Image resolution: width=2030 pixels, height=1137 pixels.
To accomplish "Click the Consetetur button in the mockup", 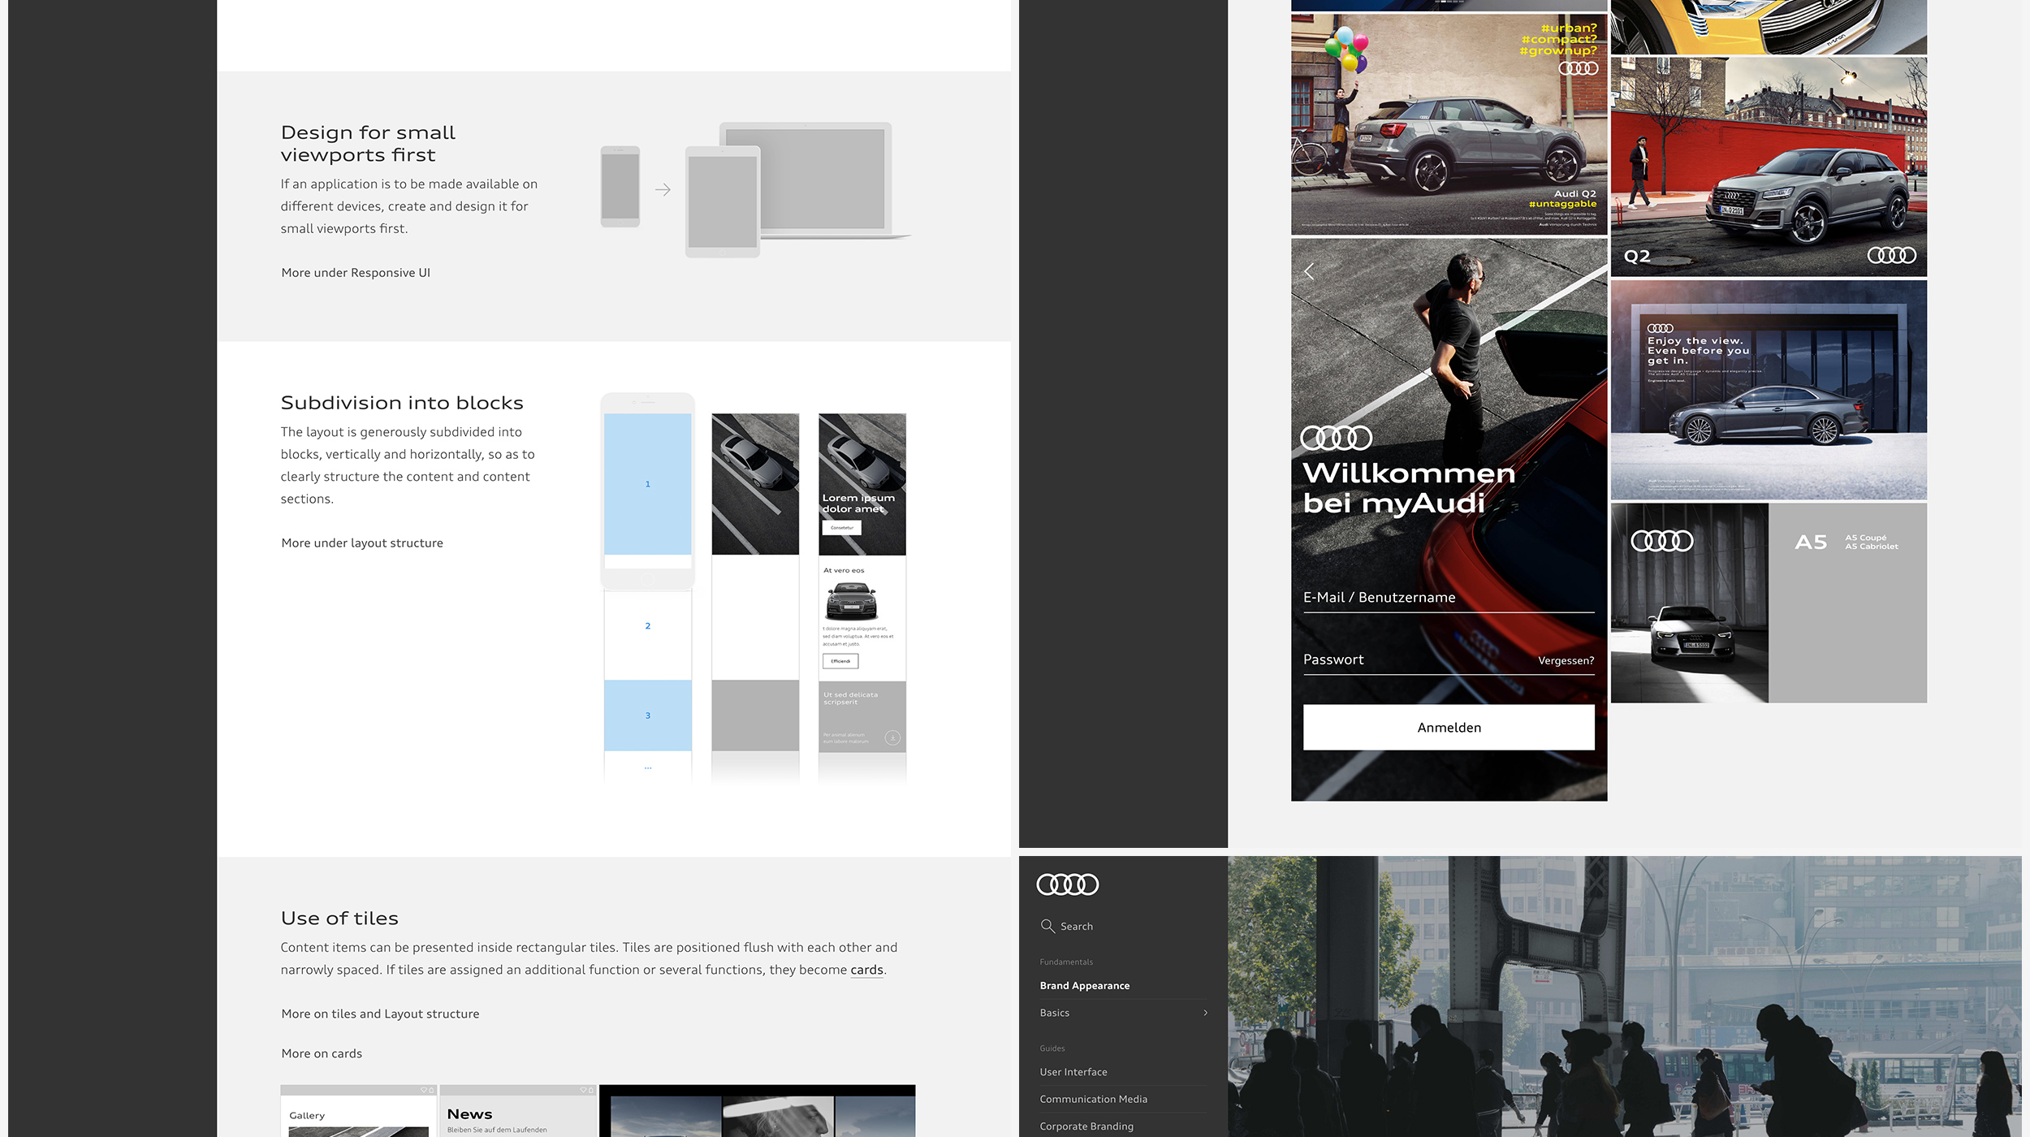I will tap(841, 528).
